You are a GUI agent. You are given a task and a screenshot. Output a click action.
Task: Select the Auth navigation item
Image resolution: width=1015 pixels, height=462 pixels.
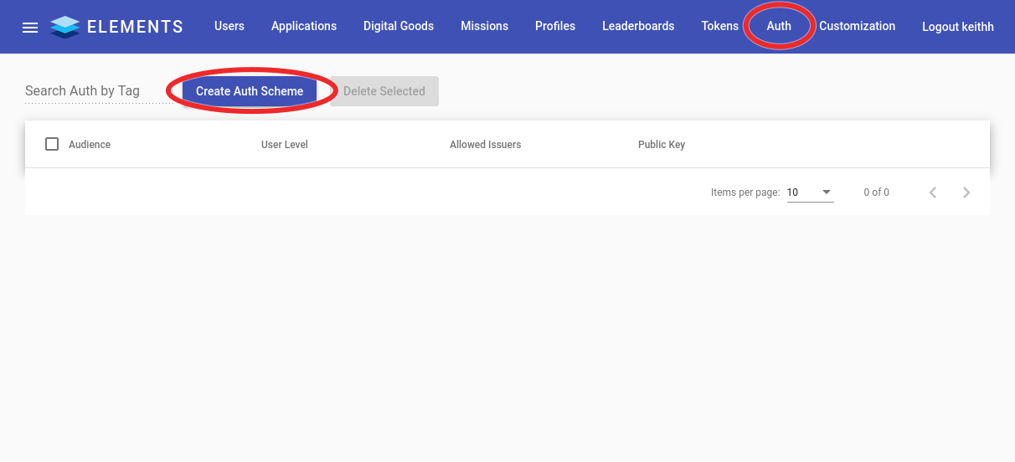coord(779,26)
